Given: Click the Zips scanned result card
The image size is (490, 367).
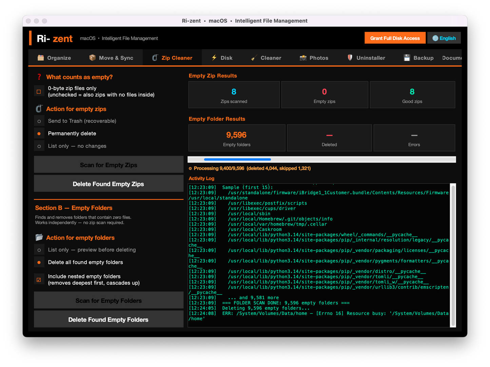Looking at the screenshot, I should pos(234,95).
